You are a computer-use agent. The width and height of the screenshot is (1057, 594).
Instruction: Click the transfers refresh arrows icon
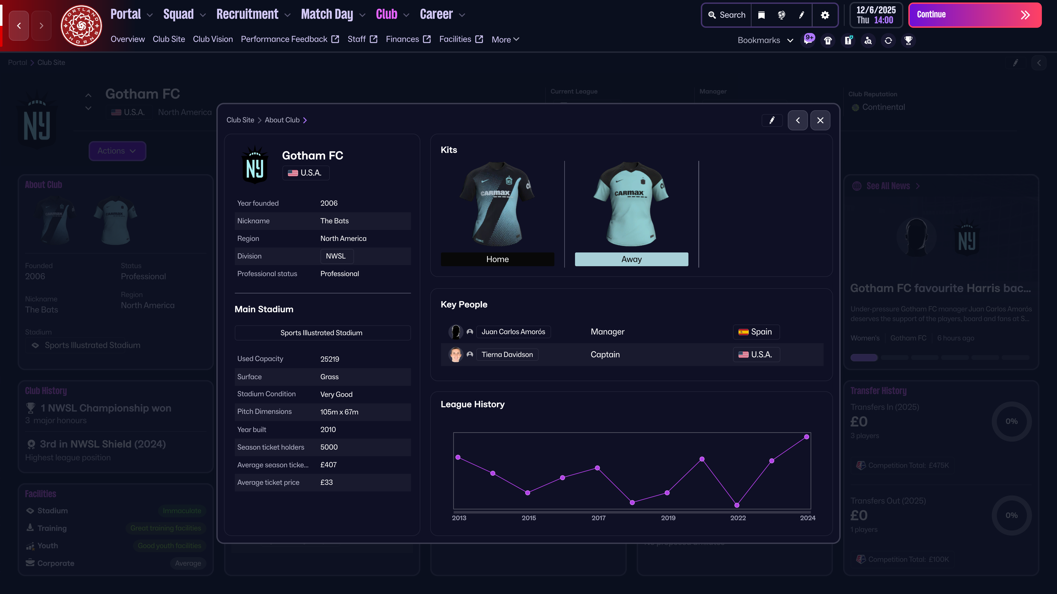888,40
